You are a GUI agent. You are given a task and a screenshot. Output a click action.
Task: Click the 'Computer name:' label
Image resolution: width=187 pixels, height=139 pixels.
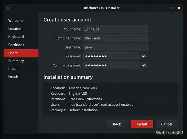click(68, 38)
